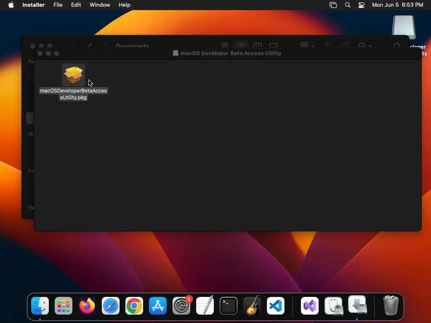This screenshot has width=431, height=323.
Task: Open Stage Manager from menu bar
Action: click(333, 5)
